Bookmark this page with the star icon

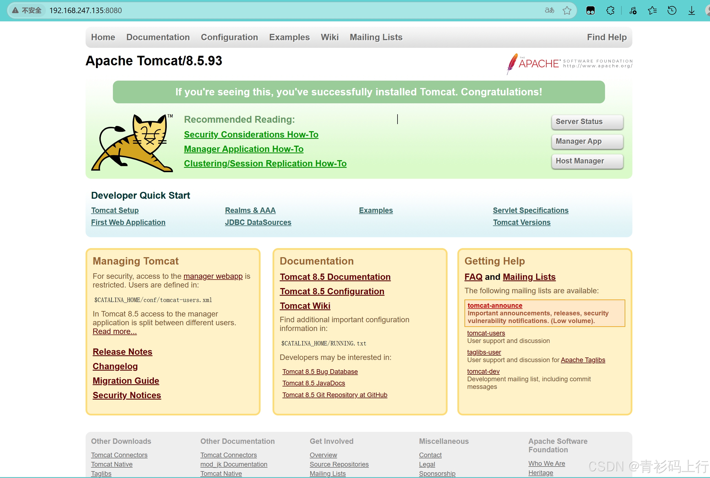click(x=567, y=10)
